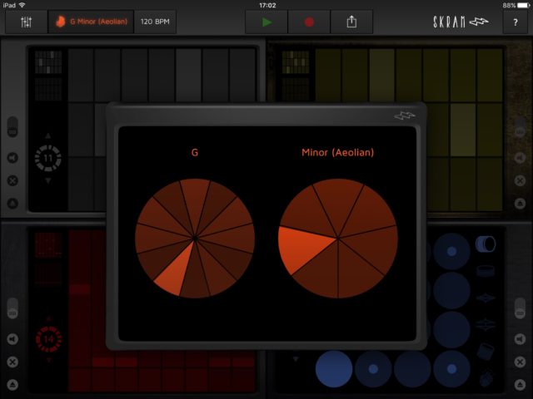Mute the blue drum panel with its speaker icon

[520, 339]
